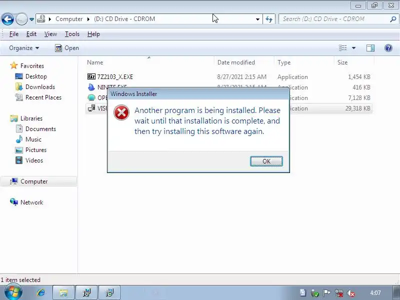The width and height of the screenshot is (400, 300).
Task: Toggle the preview pane
Action: (x=370, y=48)
